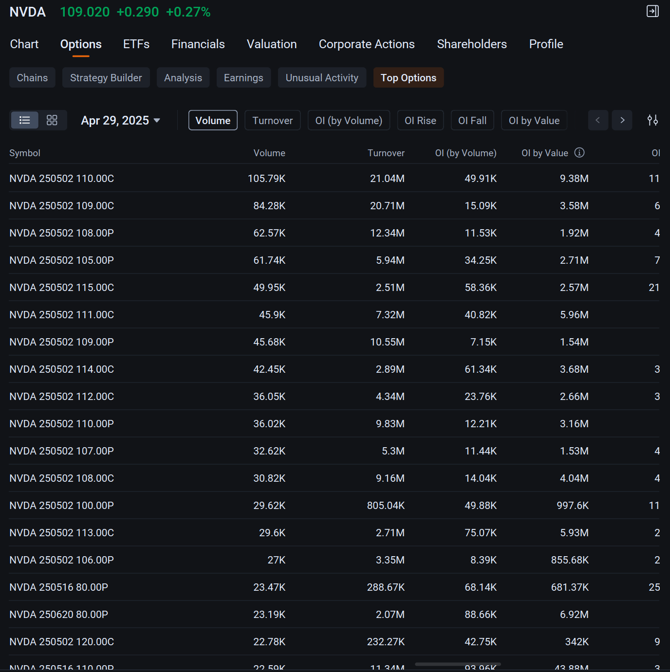
Task: Go to previous page of filters
Action: click(x=598, y=120)
